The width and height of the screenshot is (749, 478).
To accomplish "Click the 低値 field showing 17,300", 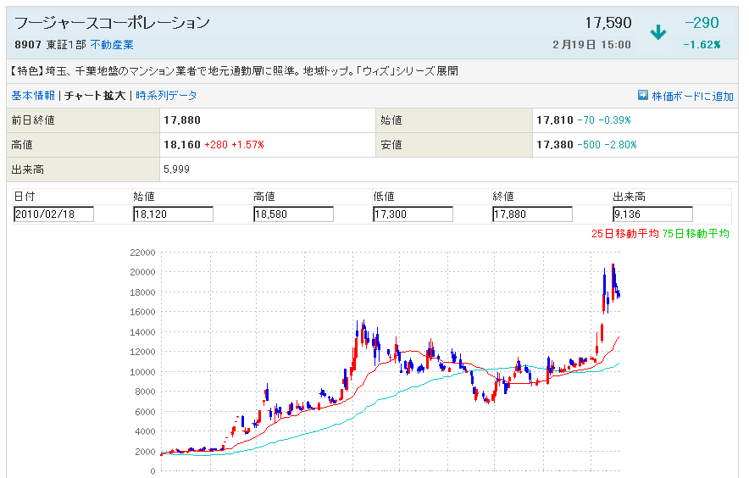I will point(413,214).
